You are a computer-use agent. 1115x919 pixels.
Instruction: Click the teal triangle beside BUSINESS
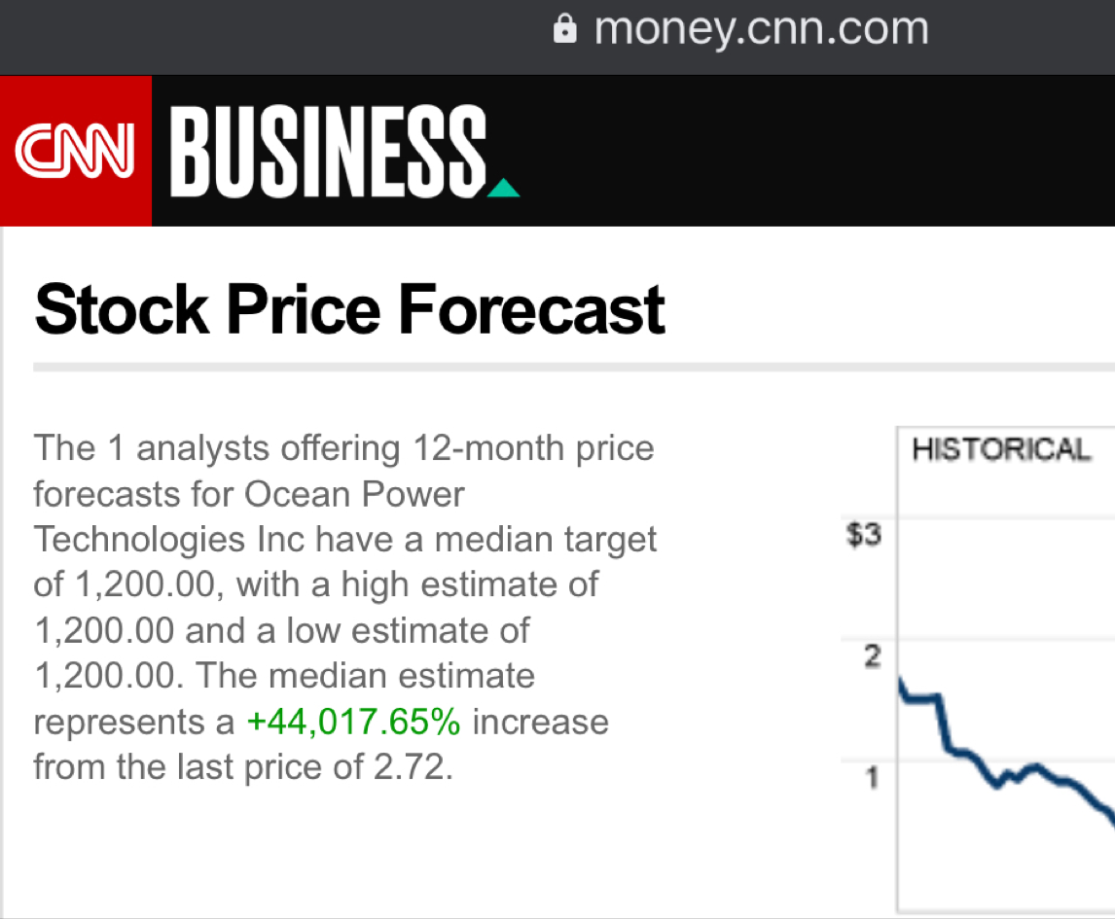tap(503, 187)
